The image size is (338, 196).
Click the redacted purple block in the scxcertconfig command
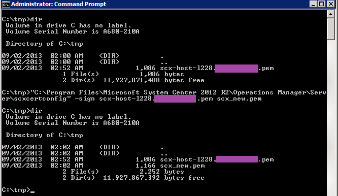(x=175, y=99)
